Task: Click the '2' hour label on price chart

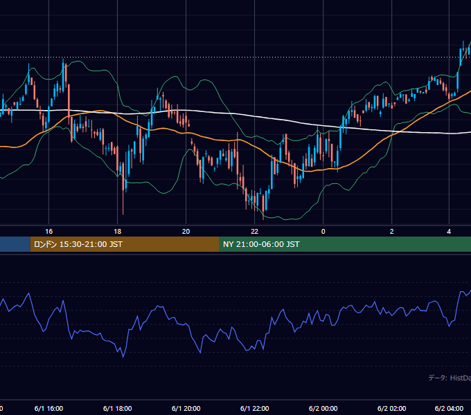Action: (x=392, y=232)
